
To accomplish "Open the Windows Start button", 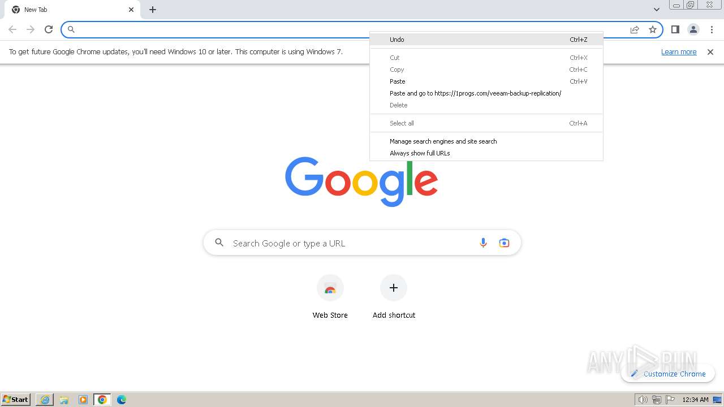I will pos(16,400).
